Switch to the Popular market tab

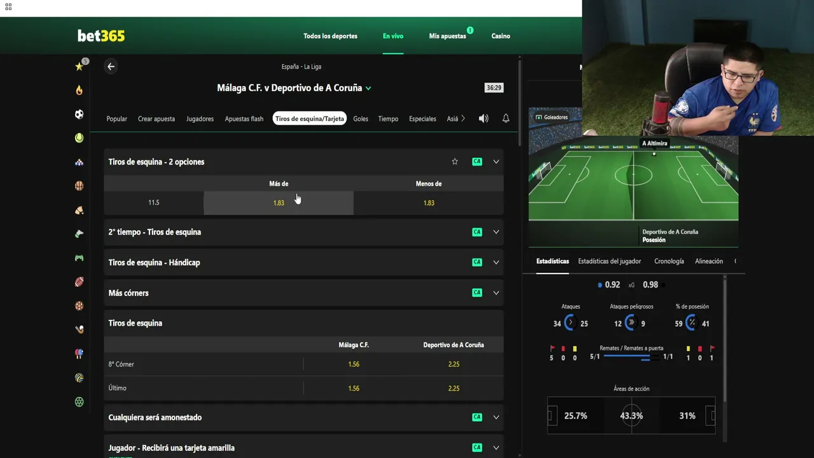[x=116, y=119]
